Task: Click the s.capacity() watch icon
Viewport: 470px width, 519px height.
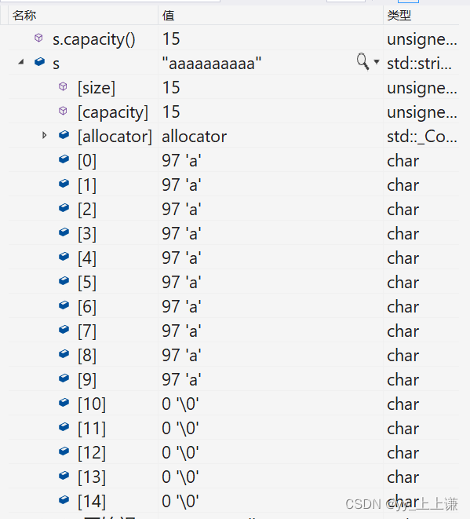Action: [x=38, y=38]
